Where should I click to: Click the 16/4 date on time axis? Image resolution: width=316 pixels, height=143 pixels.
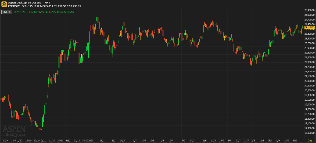pos(171,141)
